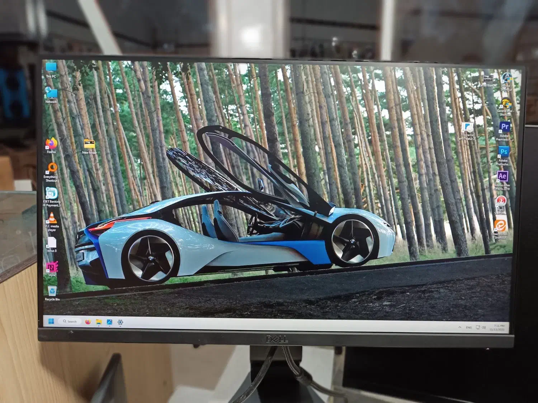Image resolution: width=538 pixels, height=403 pixels.
Task: Open the taskbar clock and date
Action: (x=497, y=327)
